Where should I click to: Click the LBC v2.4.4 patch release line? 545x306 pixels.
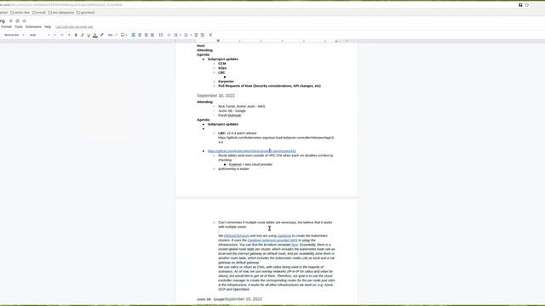point(238,133)
